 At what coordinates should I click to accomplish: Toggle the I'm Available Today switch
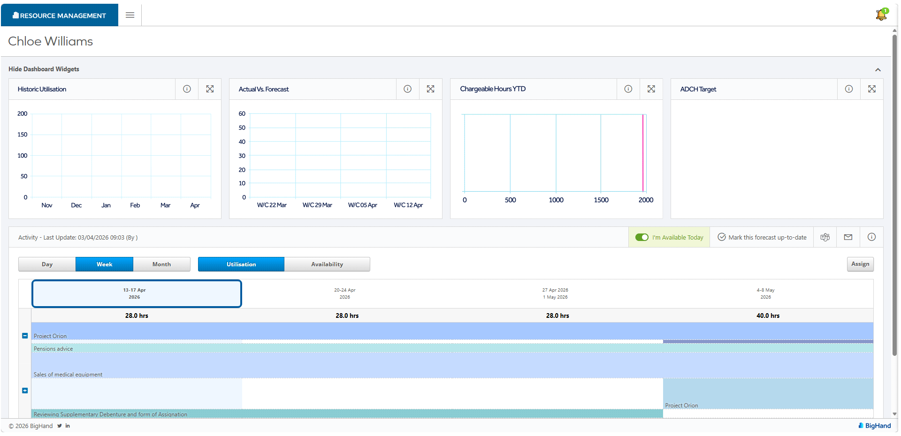pyautogui.click(x=641, y=237)
